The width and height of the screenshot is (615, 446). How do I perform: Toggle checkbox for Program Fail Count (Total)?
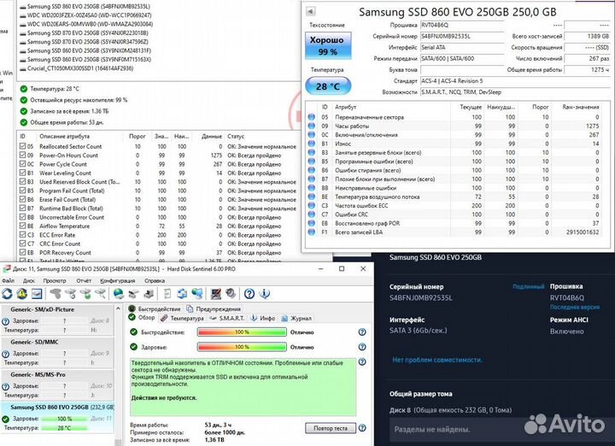pos(23,191)
